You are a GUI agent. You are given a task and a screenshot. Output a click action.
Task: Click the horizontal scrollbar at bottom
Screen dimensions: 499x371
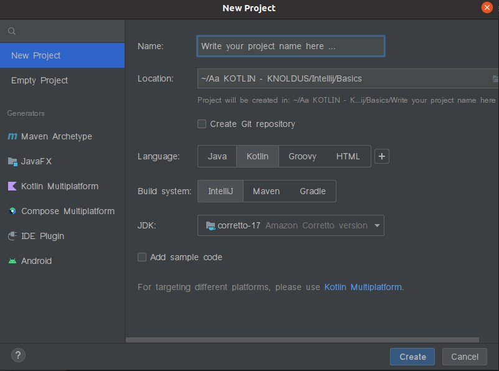click(302, 340)
